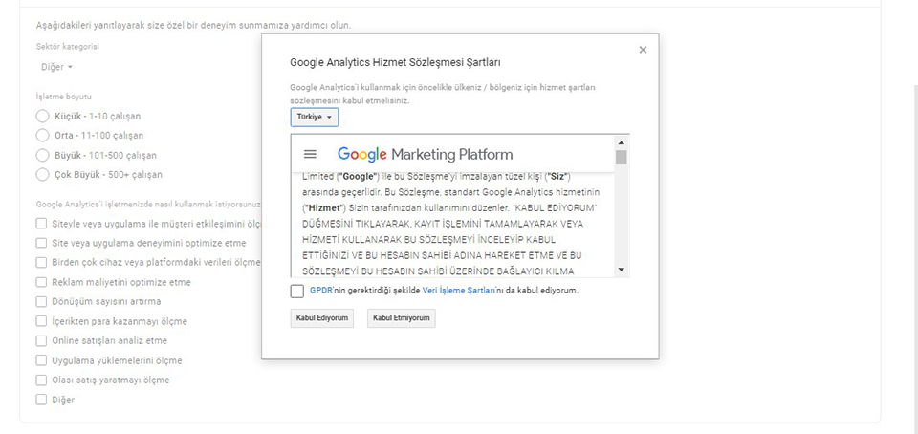Click the agreement scrollbar up arrow
This screenshot has height=434, width=918.
click(622, 142)
